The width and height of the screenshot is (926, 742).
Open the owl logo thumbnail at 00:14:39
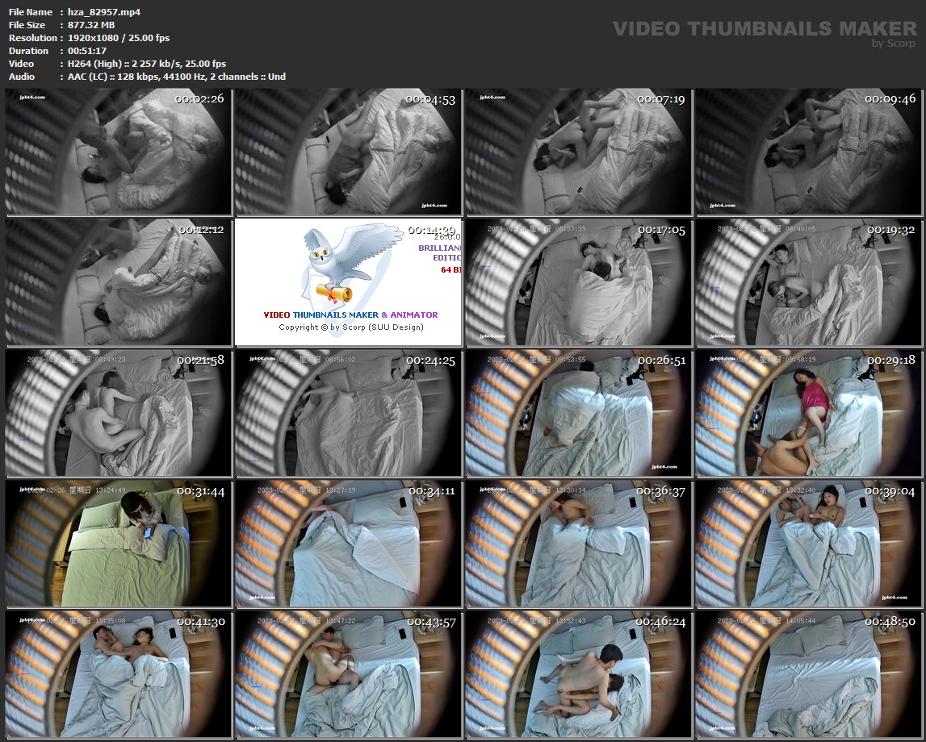(349, 282)
